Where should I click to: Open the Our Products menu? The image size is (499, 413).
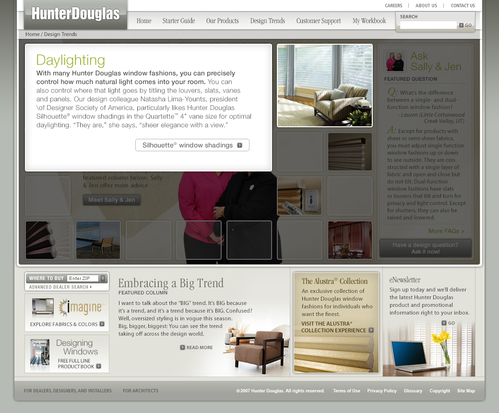(222, 21)
